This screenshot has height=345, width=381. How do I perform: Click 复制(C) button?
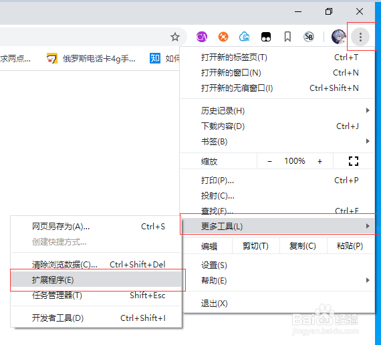pos(303,246)
